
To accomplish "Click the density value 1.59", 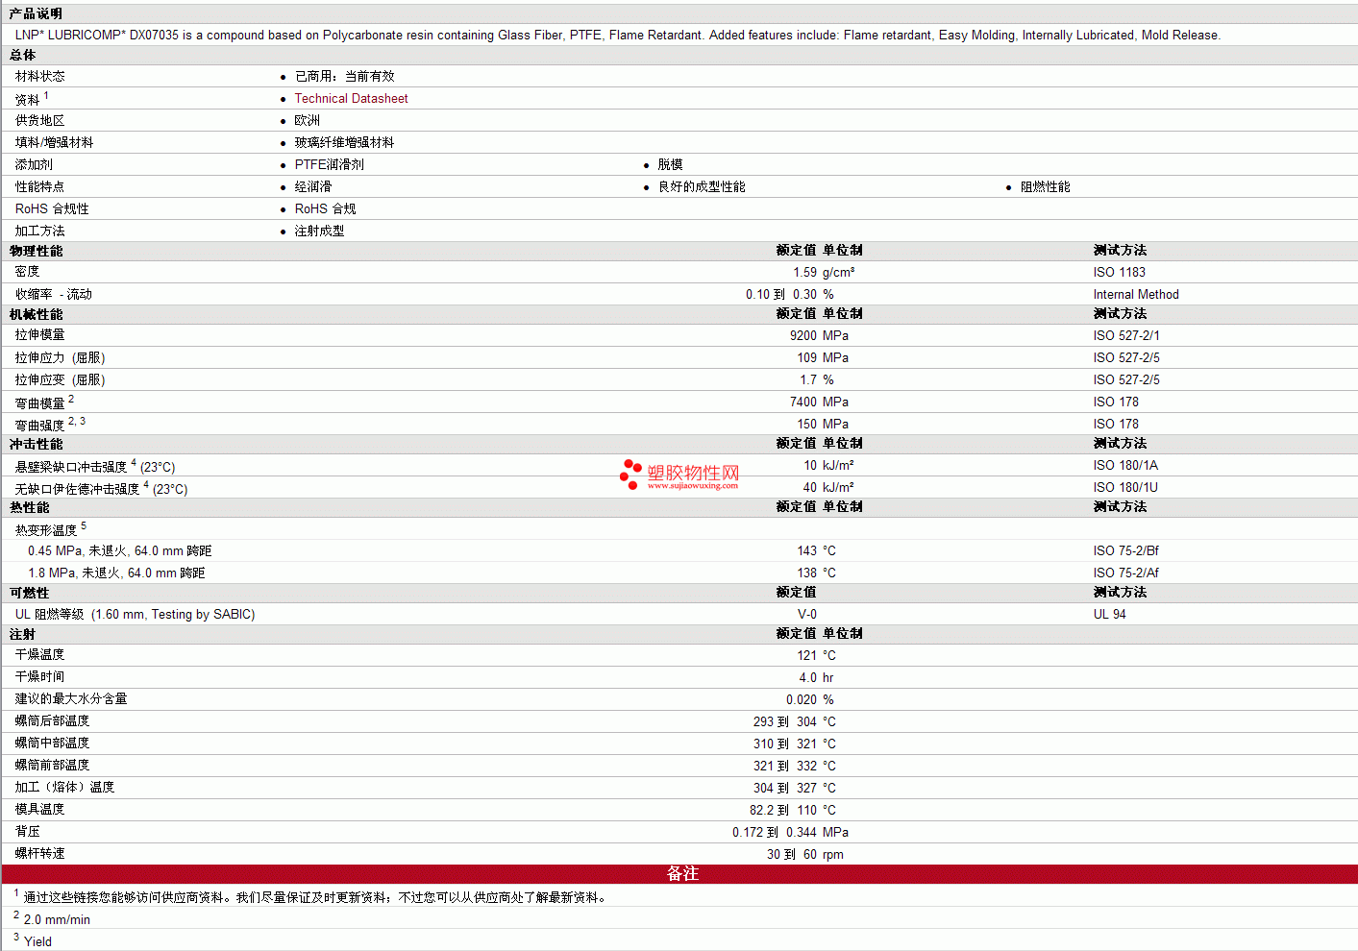I will coord(805,272).
